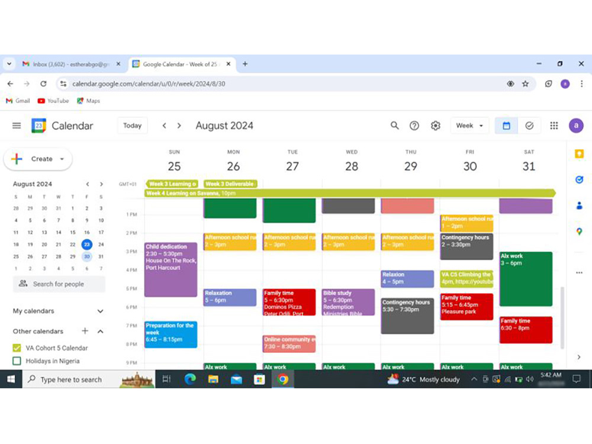
Task: Click the calendar vertical scrollbar
Action: point(562,317)
